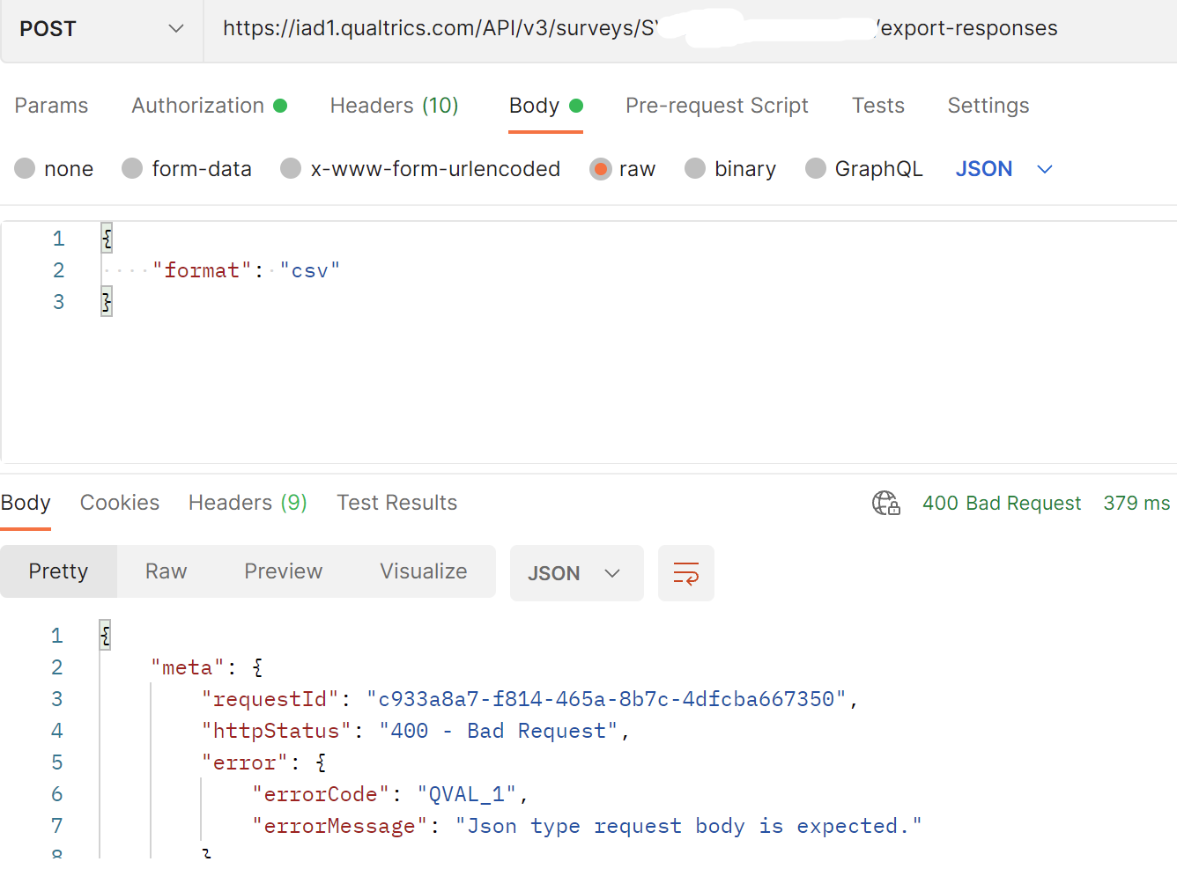Switch to the Tests tab
Viewport: 1177px width, 869px height.
[877, 106]
